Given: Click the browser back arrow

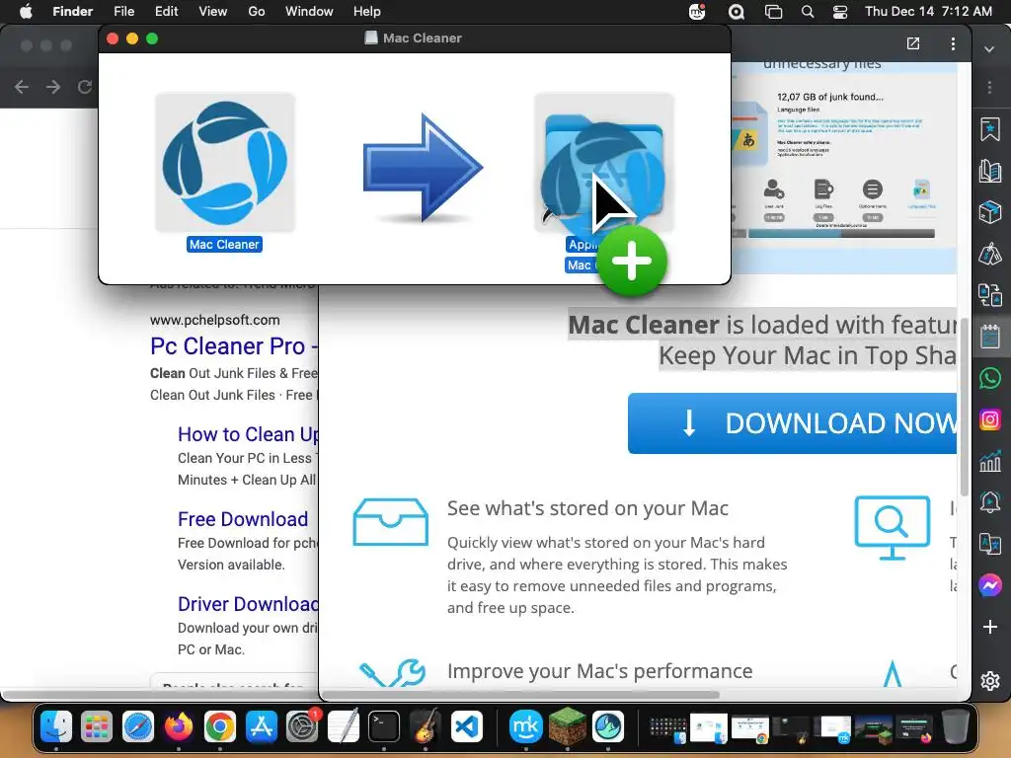Looking at the screenshot, I should (22, 87).
